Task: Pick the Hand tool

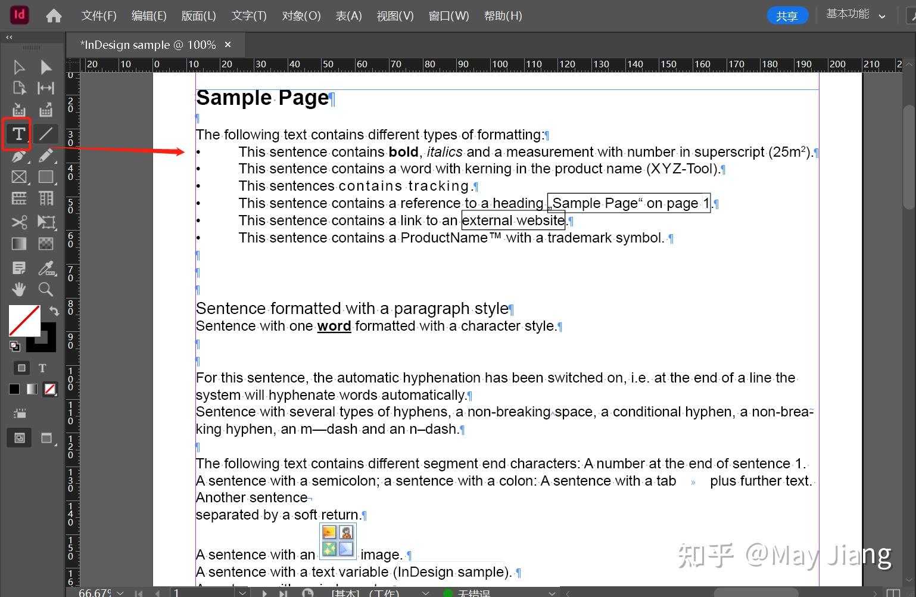Action: click(18, 289)
